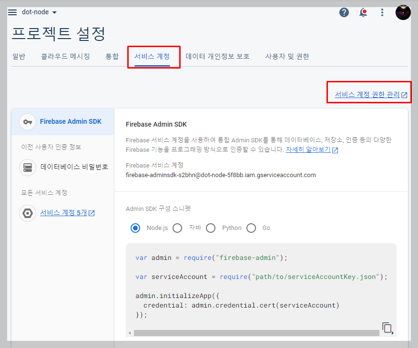The height and width of the screenshot is (348, 418).
Task: Click the 프로젝트 설정 page heading
Action: click(x=59, y=34)
